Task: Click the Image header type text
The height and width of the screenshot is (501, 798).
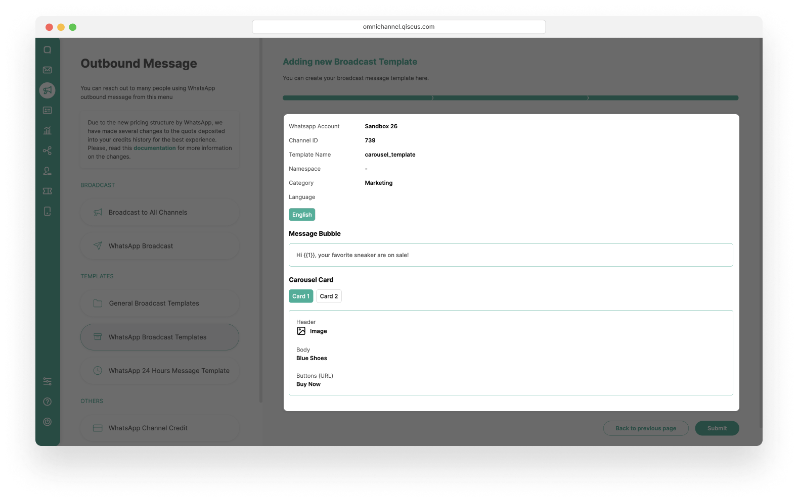Action: click(x=319, y=331)
